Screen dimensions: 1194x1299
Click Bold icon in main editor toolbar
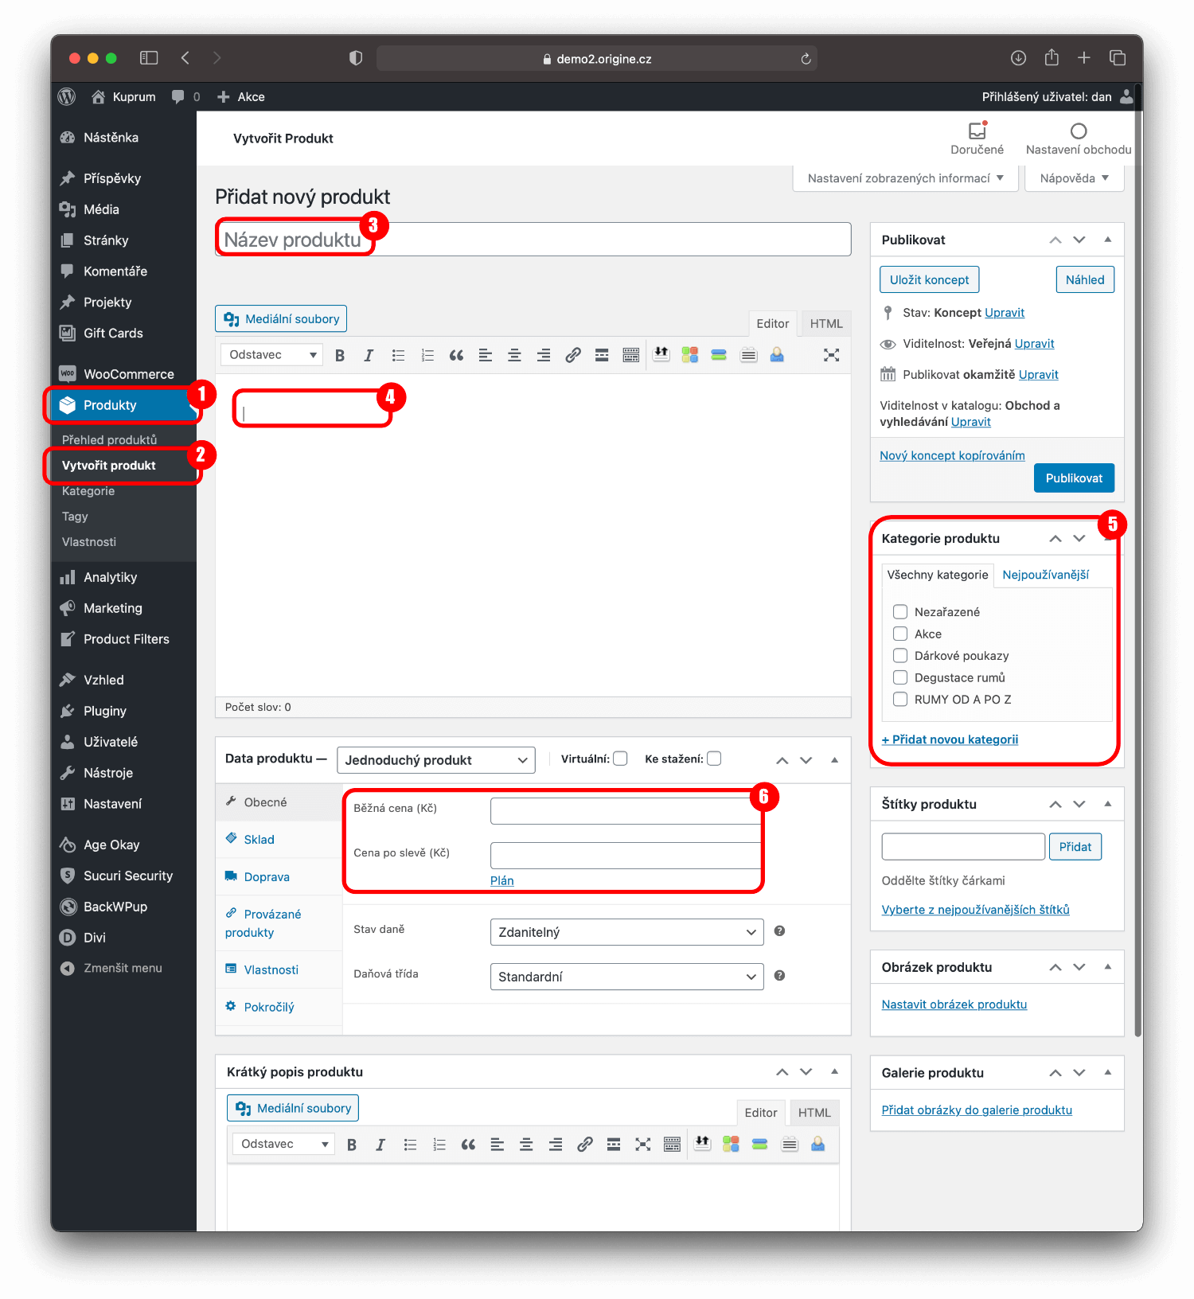[340, 356]
